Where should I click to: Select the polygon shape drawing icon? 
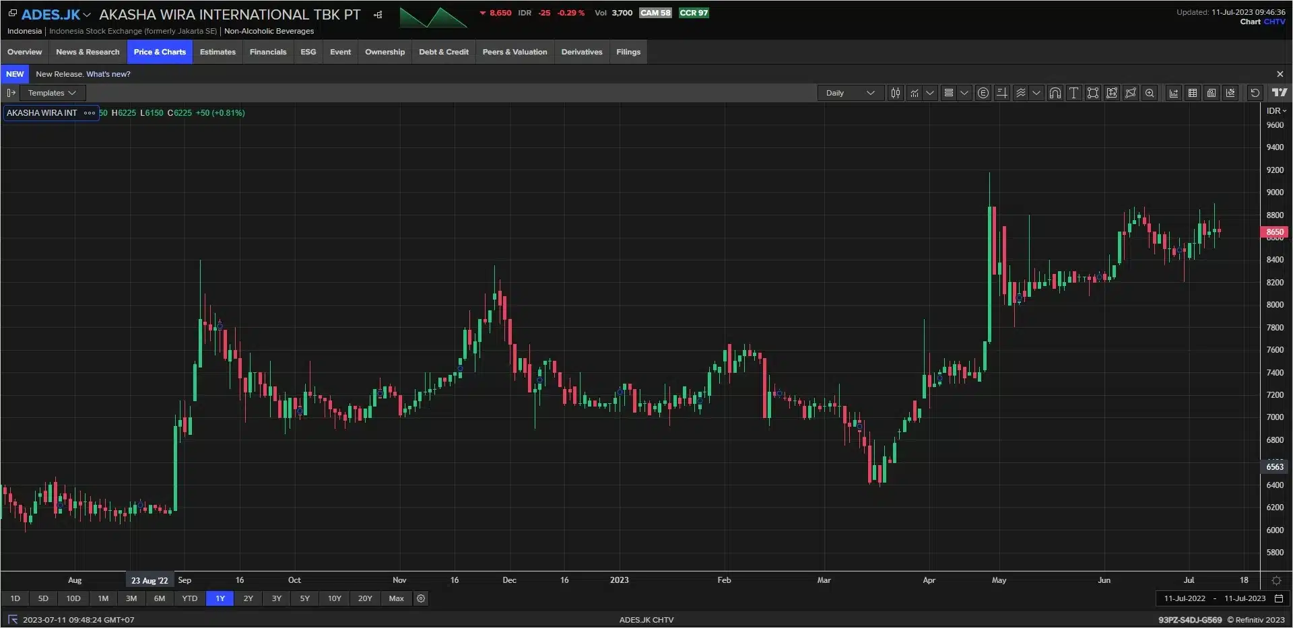1131,93
